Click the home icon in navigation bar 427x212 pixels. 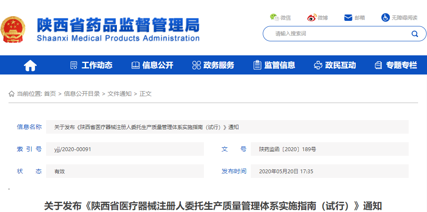[x=30, y=65]
